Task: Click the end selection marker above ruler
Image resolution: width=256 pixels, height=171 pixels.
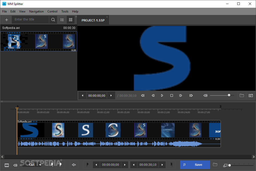Action: pos(220,106)
